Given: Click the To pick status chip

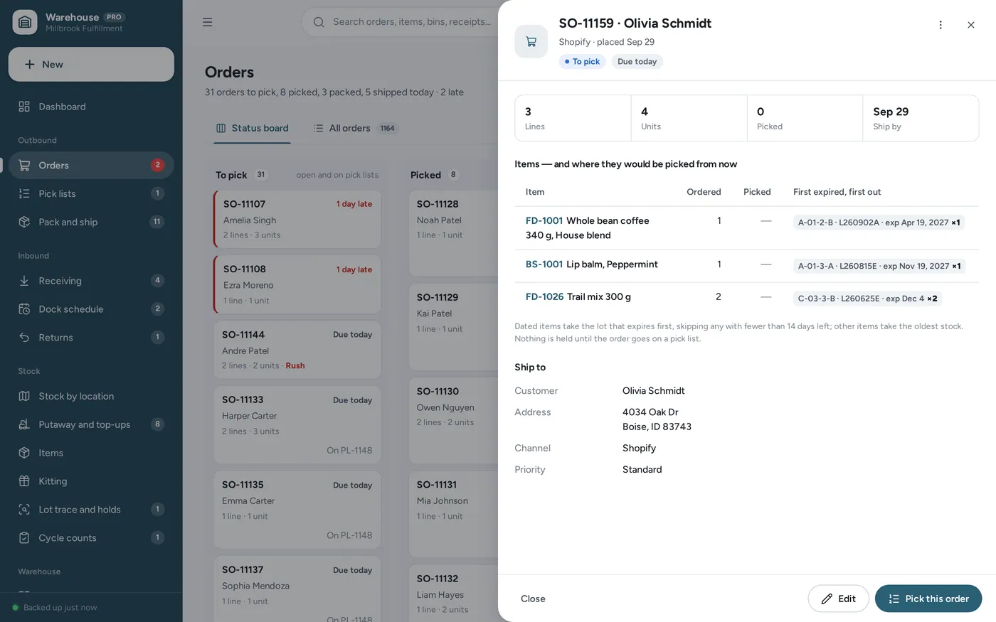Looking at the screenshot, I should [x=582, y=62].
